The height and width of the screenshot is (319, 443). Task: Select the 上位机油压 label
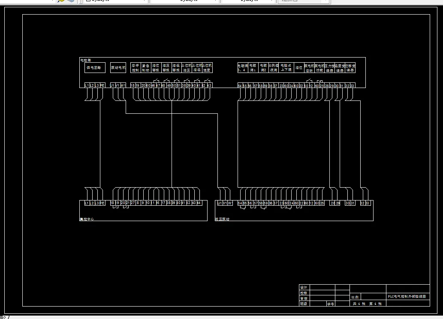[x=187, y=67]
